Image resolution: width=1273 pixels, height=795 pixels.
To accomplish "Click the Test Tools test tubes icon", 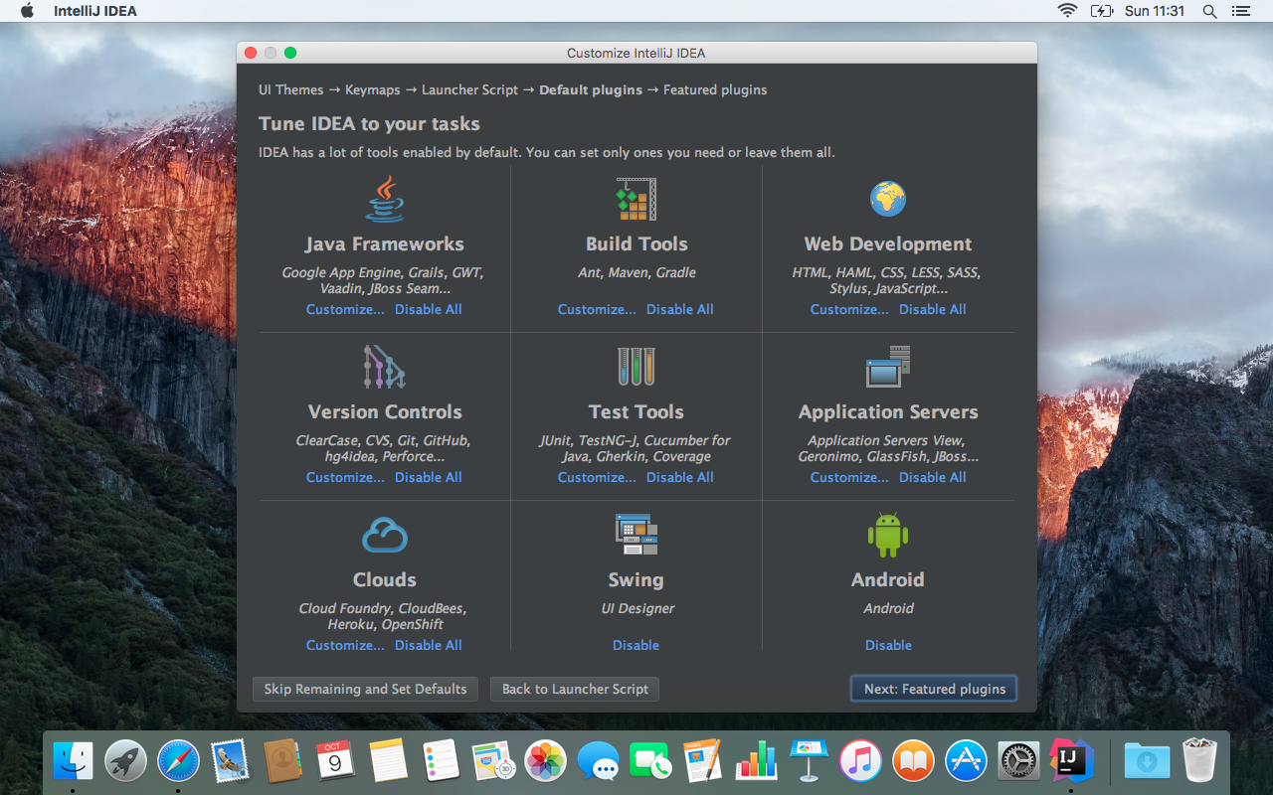I will (x=636, y=367).
